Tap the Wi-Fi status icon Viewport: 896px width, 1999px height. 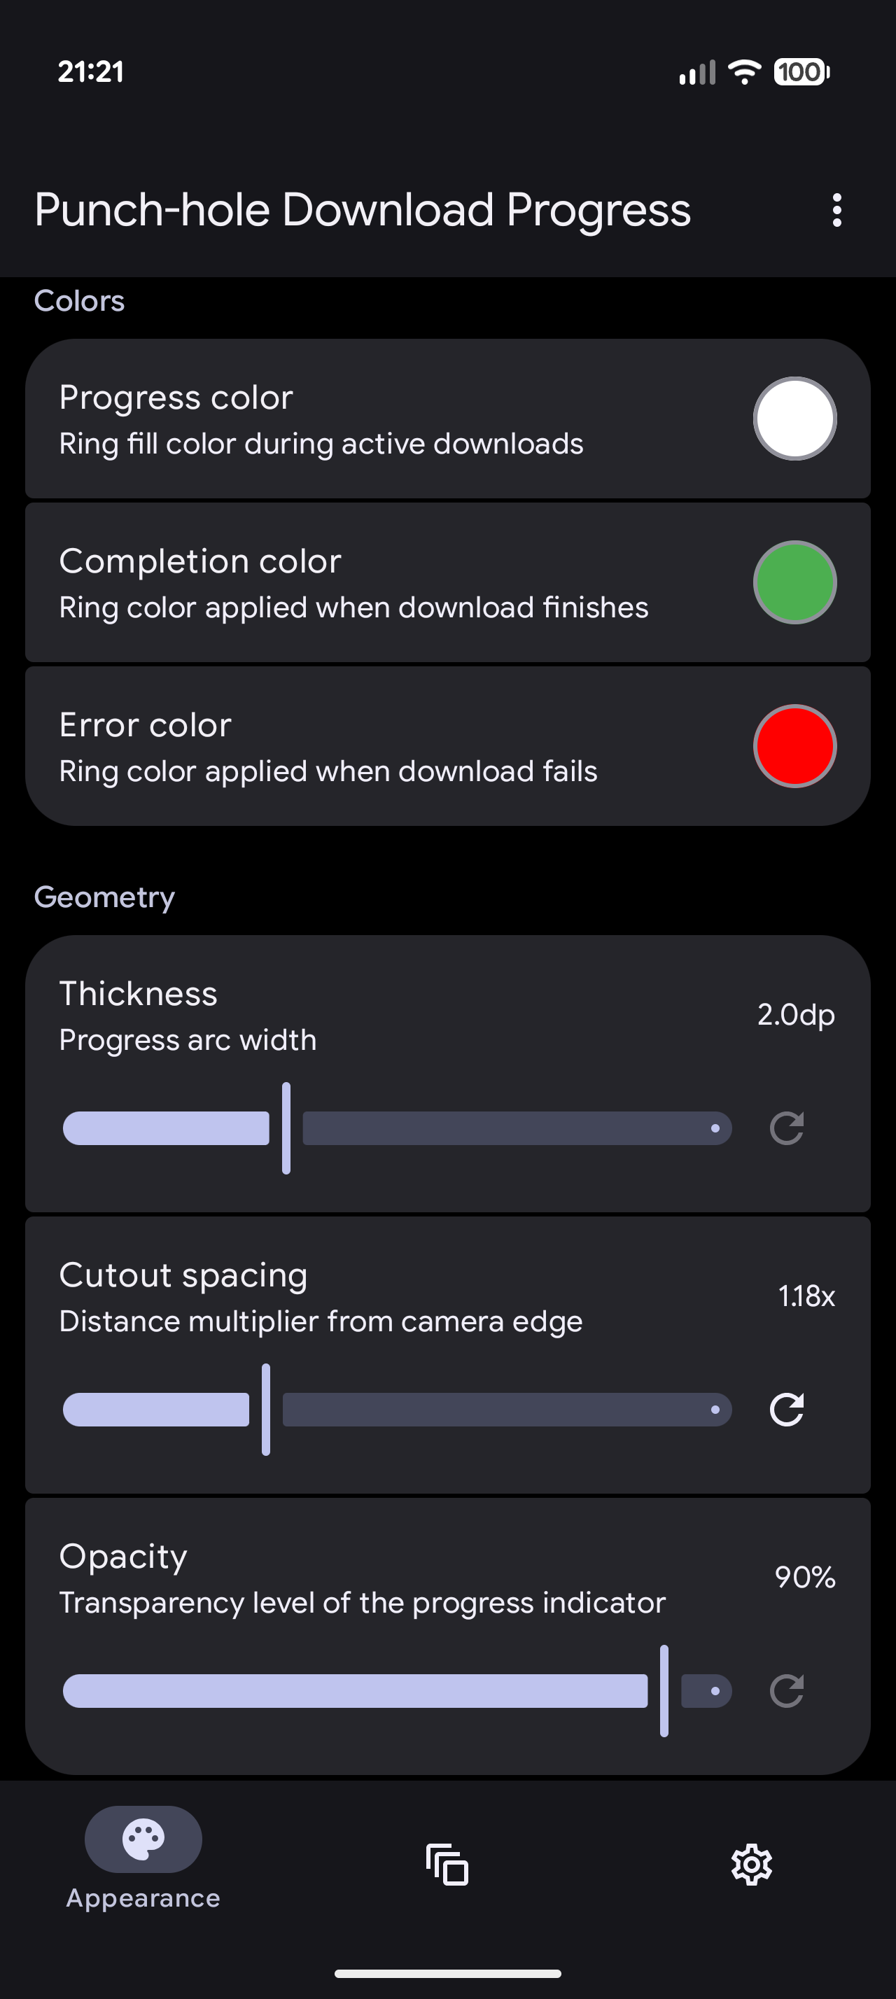coord(744,72)
